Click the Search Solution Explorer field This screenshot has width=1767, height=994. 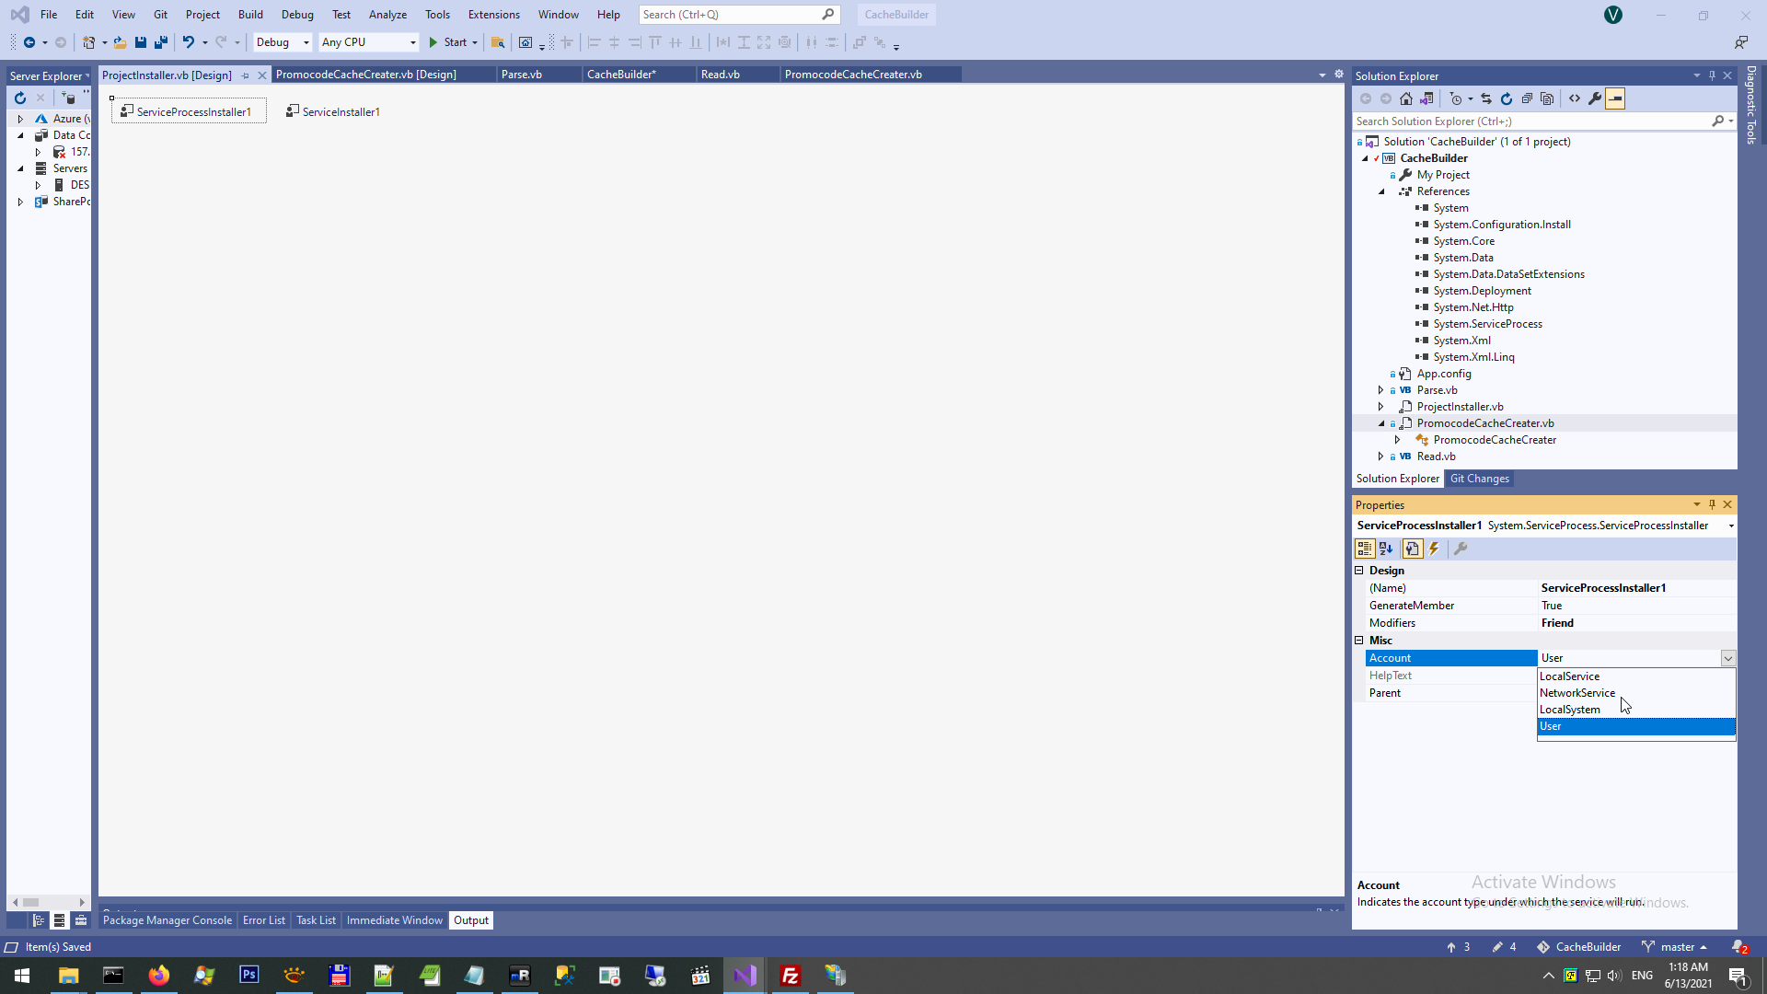[x=1528, y=121]
